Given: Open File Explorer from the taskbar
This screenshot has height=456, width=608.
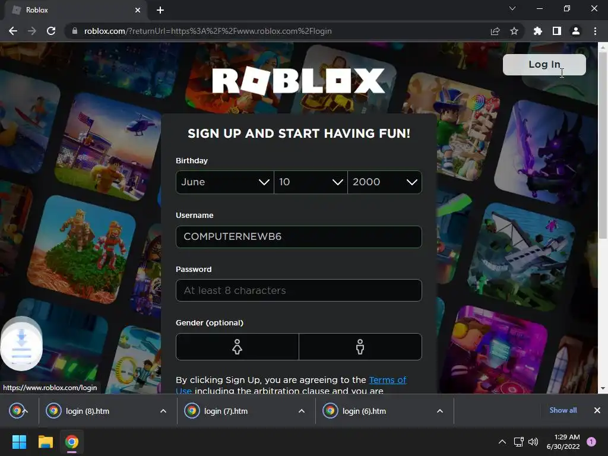Looking at the screenshot, I should pyautogui.click(x=45, y=442).
